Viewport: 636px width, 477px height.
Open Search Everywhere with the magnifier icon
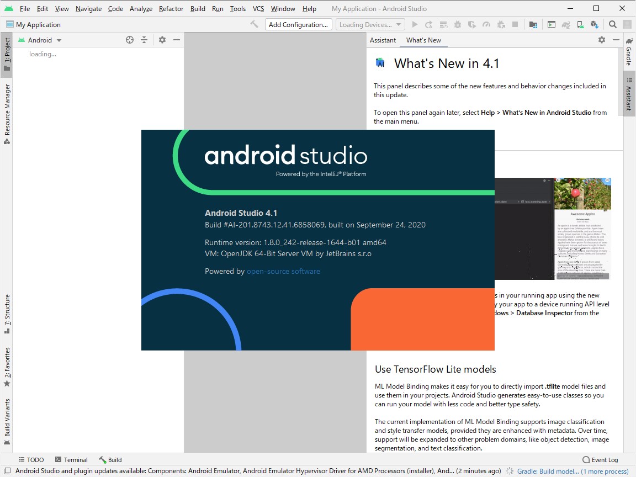pyautogui.click(x=613, y=24)
